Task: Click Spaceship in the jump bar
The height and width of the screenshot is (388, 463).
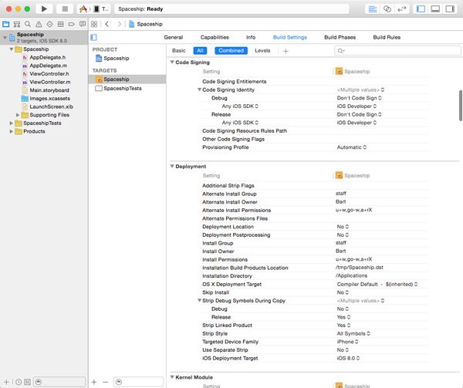Action: coord(146,24)
